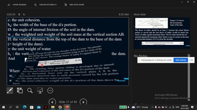Switch to Google Chrome on the taskbar
The height and width of the screenshot is (110, 197).
(60, 107)
